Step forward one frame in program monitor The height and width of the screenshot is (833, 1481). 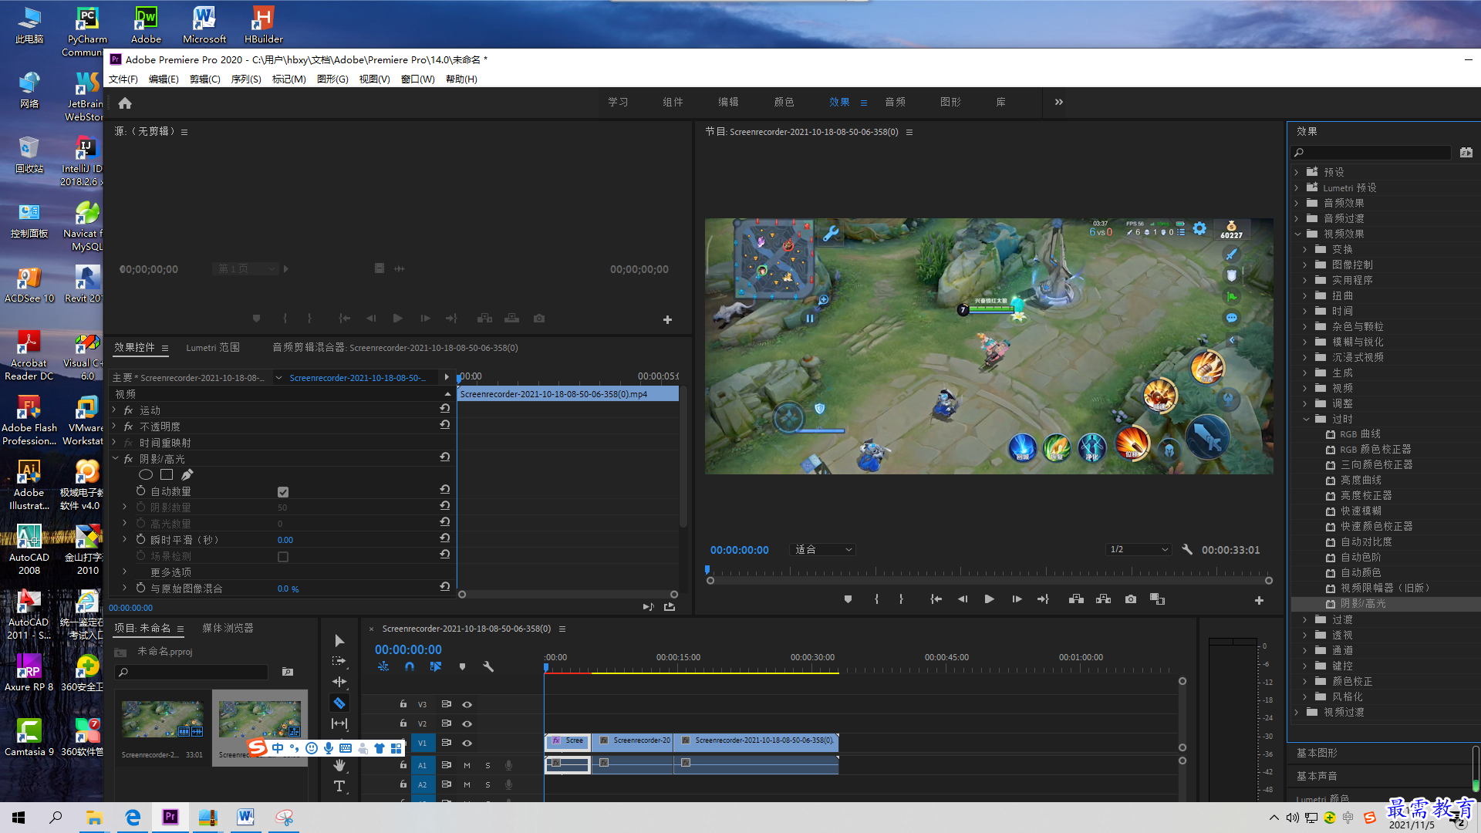tap(1017, 599)
